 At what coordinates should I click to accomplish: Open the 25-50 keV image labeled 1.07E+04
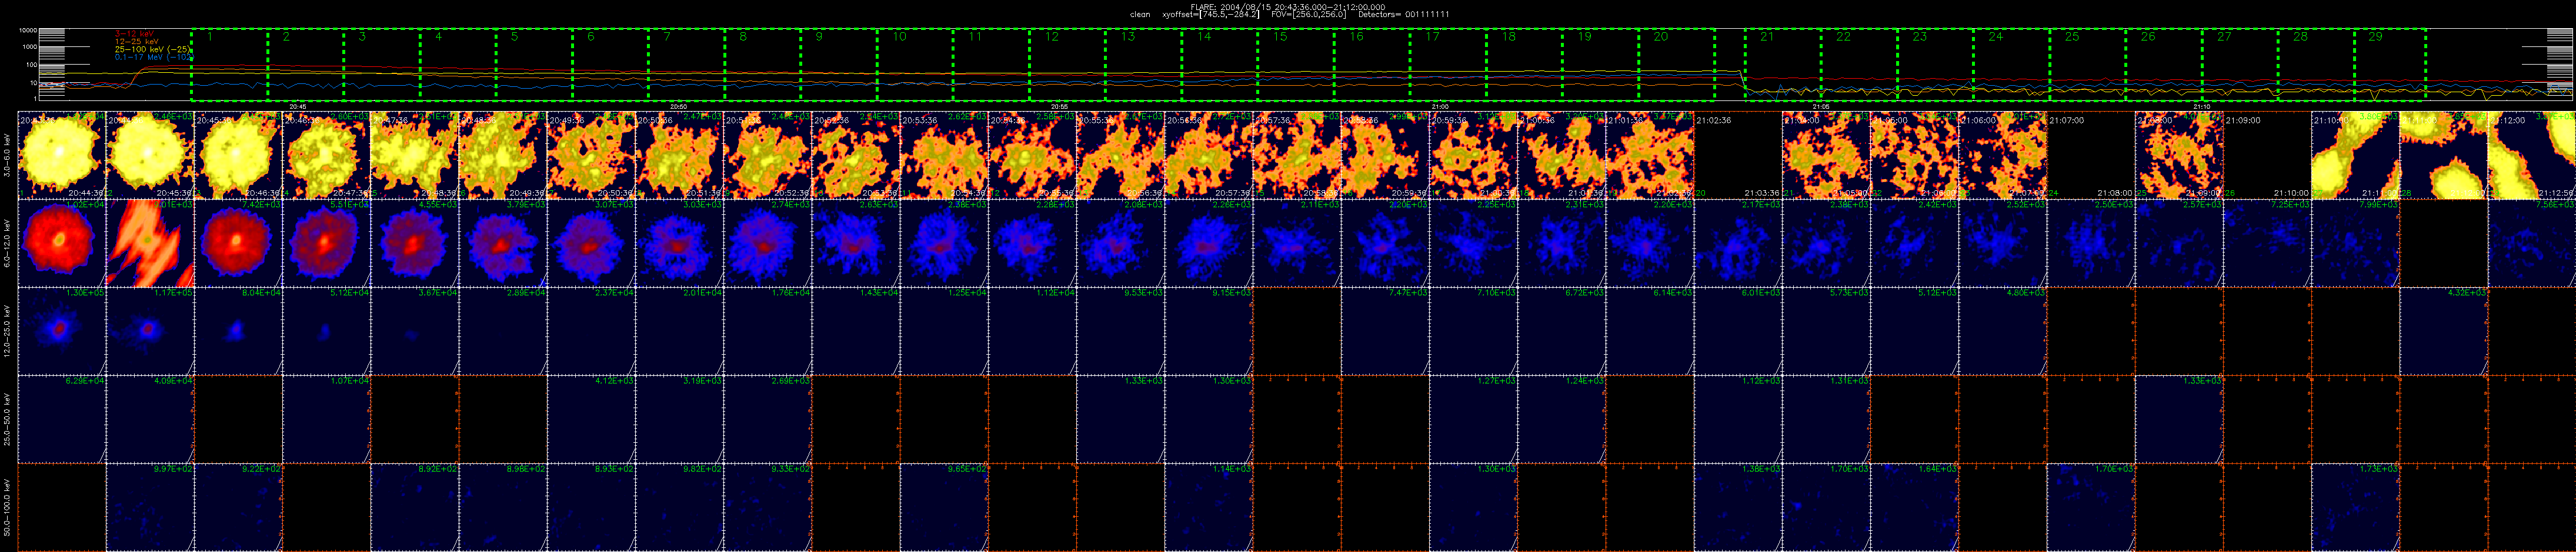[327, 419]
